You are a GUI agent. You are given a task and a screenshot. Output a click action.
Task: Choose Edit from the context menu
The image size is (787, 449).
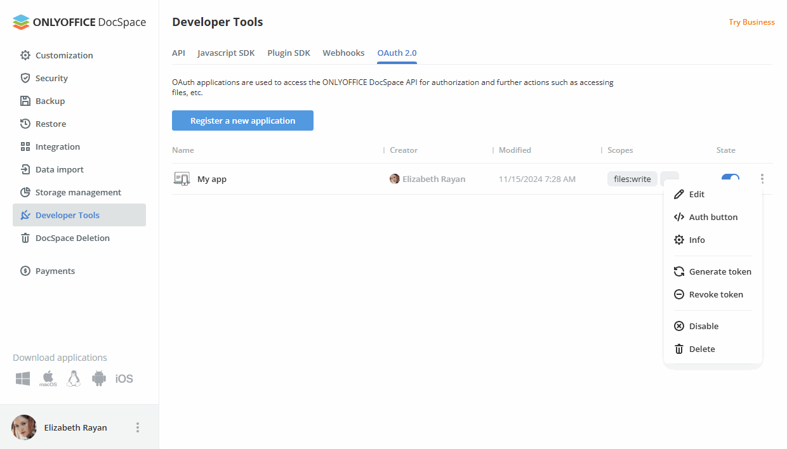(713, 194)
